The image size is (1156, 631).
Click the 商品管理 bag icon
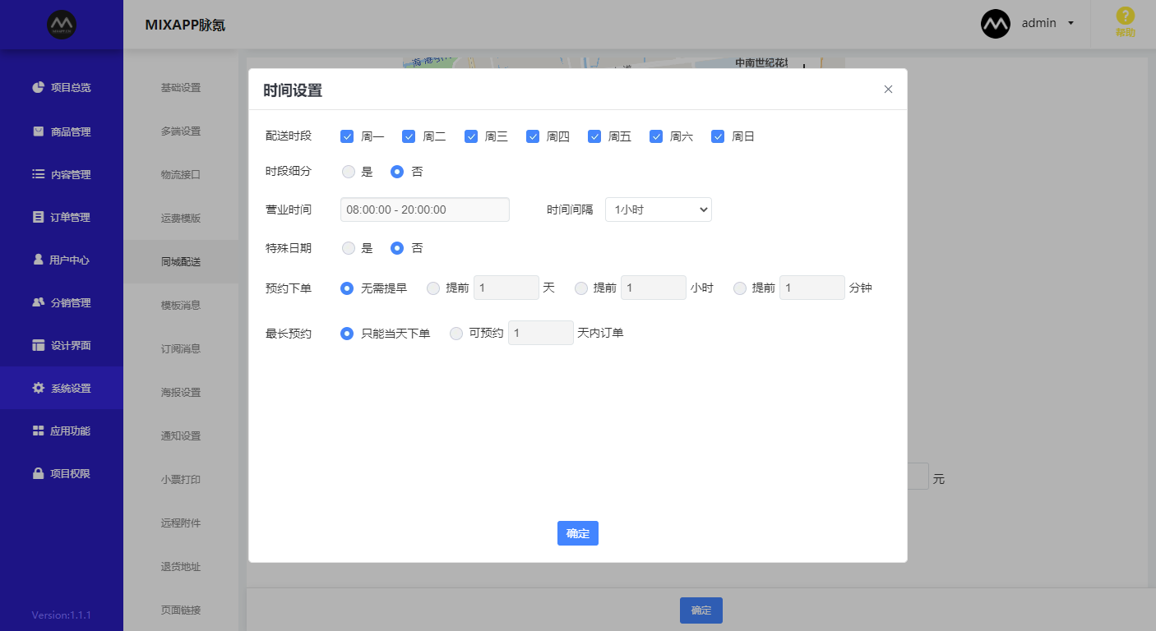[38, 131]
